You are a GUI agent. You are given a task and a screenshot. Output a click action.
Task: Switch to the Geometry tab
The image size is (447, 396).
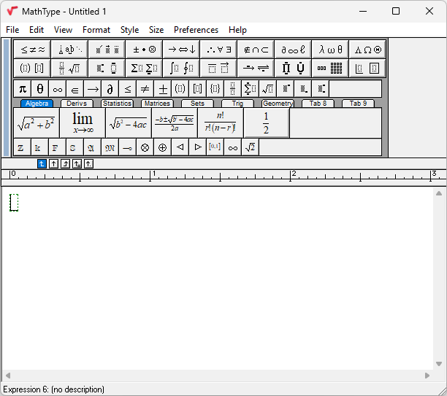(278, 104)
